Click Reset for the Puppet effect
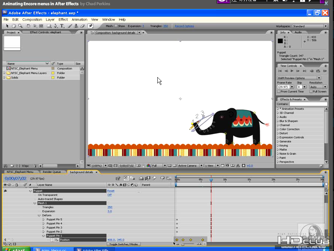Viewport: 334px width, 251px height. coord(111,191)
